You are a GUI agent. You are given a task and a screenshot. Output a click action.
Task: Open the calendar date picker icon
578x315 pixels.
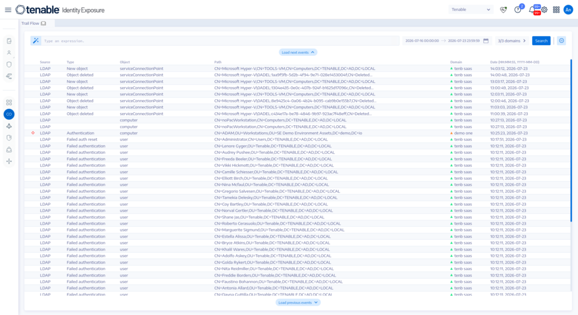[x=486, y=41]
